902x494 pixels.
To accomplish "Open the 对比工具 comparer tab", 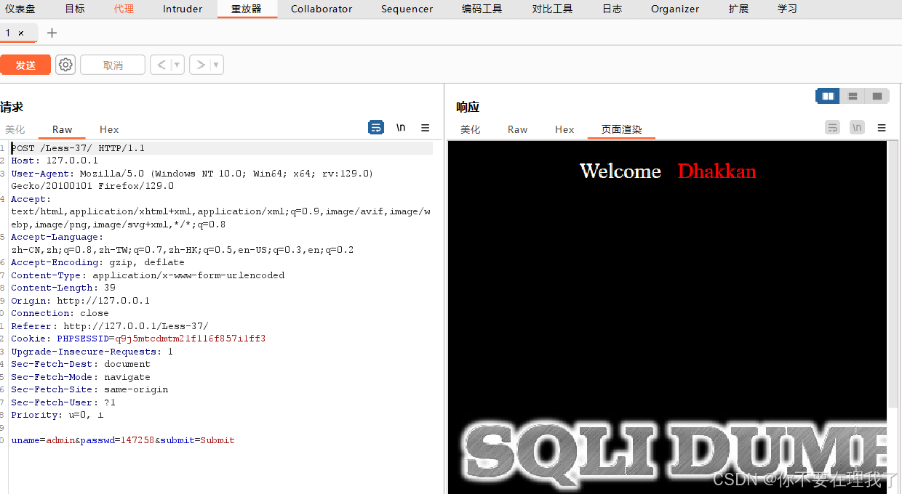I will click(x=552, y=9).
